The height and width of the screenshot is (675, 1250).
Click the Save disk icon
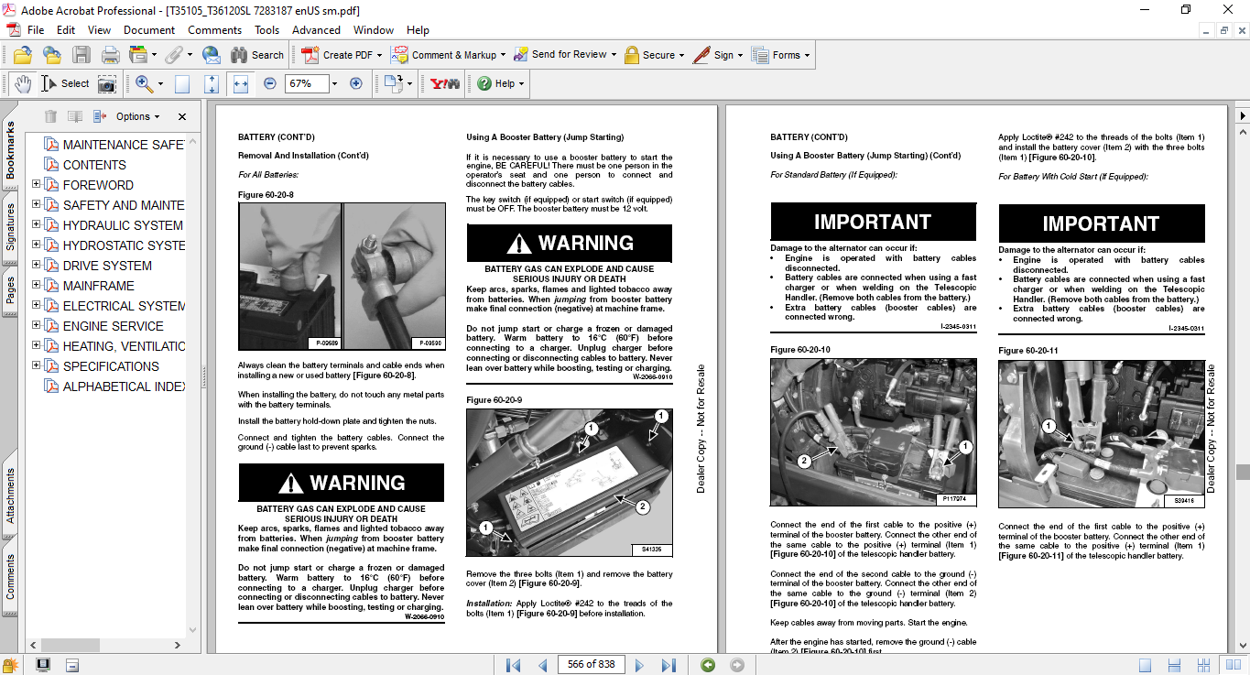pos(82,55)
